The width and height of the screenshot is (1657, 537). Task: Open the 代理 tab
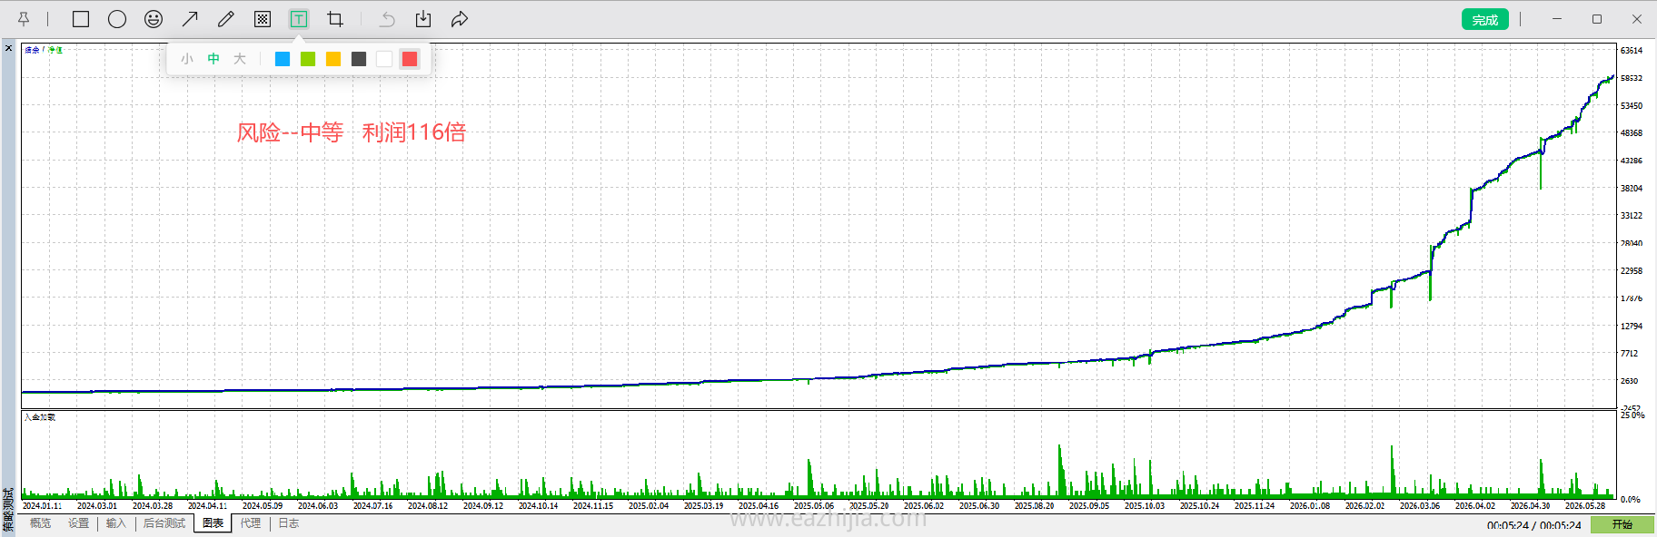(x=251, y=523)
